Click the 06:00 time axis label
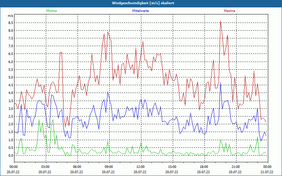 [x=78, y=167]
